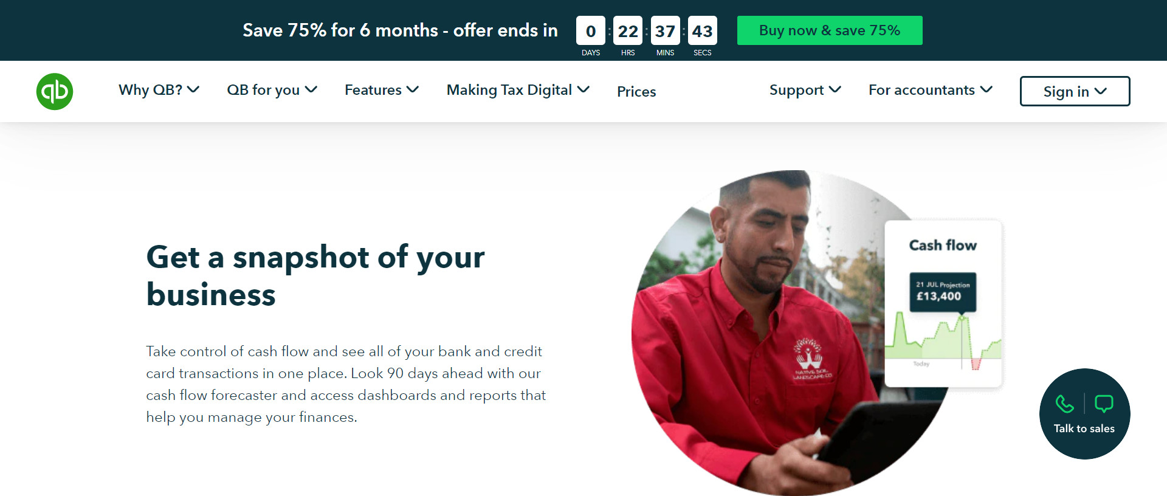Expand the Why QB? menu chevron

pyautogui.click(x=193, y=89)
